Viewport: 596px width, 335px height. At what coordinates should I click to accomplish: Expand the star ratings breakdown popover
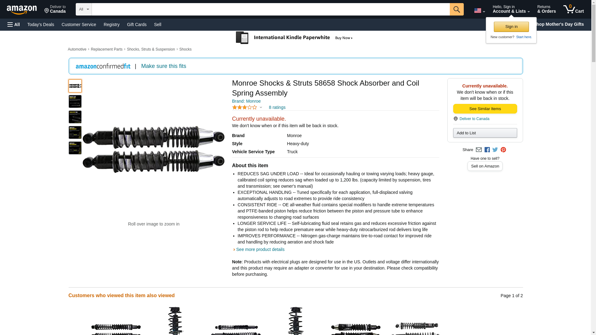(x=247, y=107)
